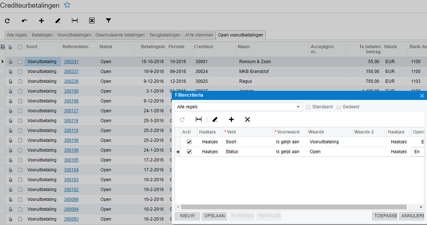
Task: Click the fit columns icon in main toolbar
Action: coord(75,20)
